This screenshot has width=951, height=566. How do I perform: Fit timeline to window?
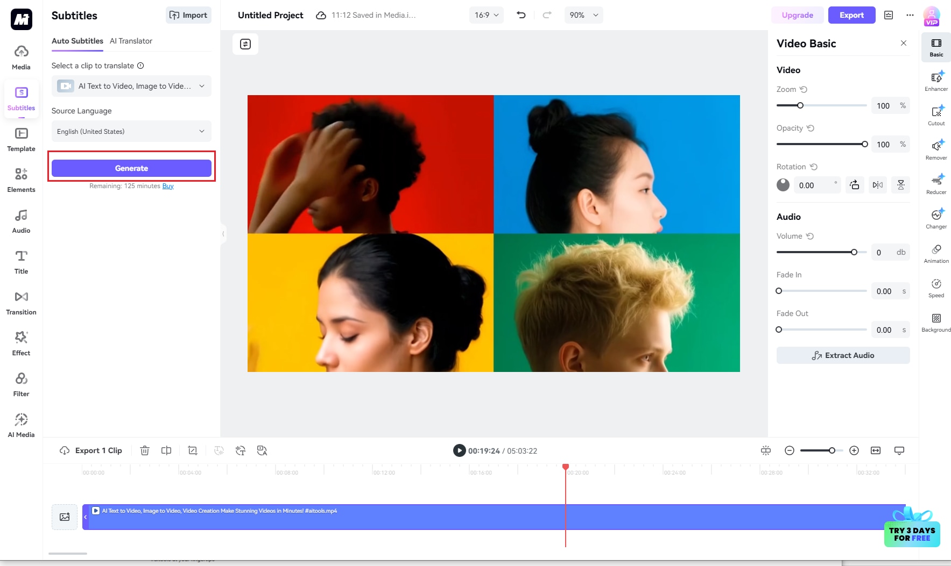click(876, 450)
